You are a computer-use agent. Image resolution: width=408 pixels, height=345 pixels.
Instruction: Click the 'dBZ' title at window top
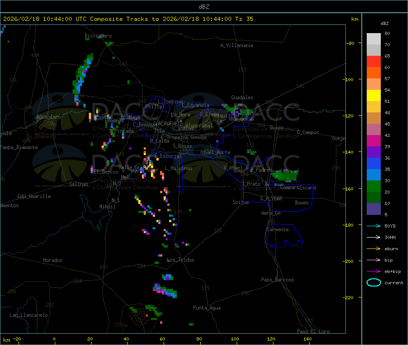pos(204,7)
